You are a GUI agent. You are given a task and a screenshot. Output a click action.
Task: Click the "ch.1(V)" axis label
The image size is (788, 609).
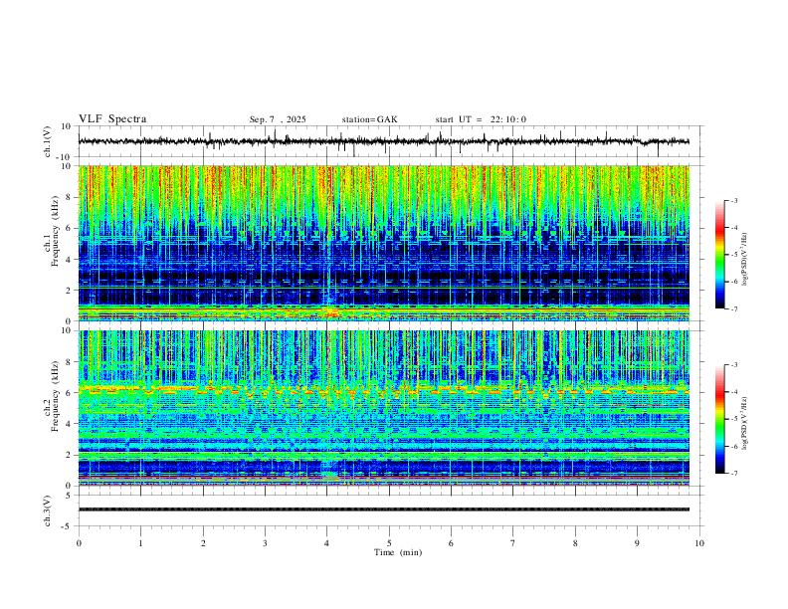point(48,141)
